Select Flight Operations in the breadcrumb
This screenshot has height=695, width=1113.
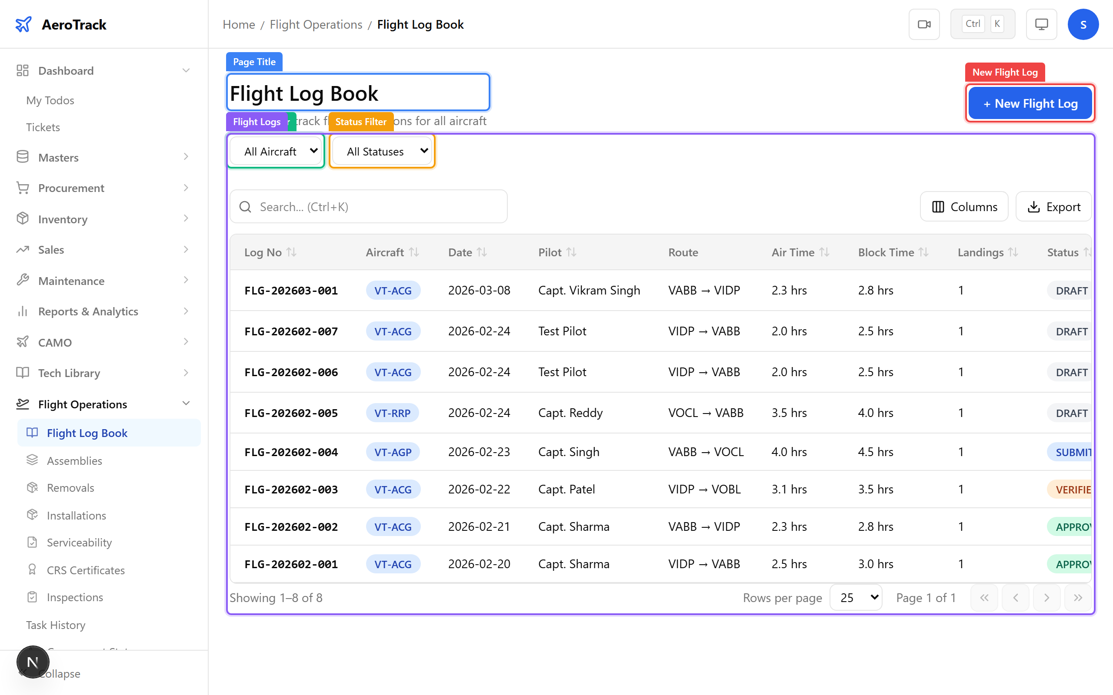pyautogui.click(x=316, y=24)
